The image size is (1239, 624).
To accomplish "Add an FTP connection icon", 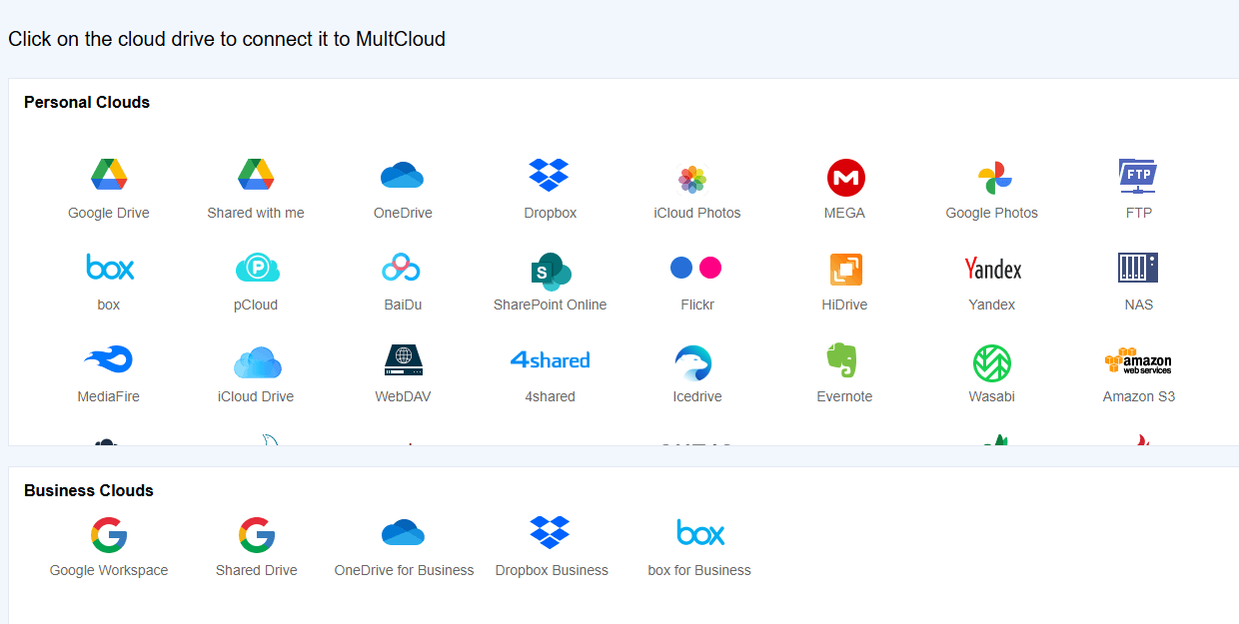I will [1138, 176].
